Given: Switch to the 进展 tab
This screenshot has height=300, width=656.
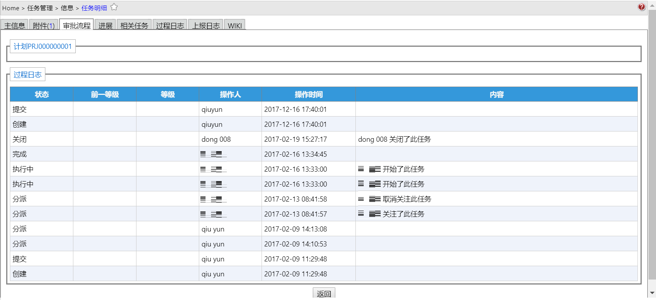Looking at the screenshot, I should [105, 26].
